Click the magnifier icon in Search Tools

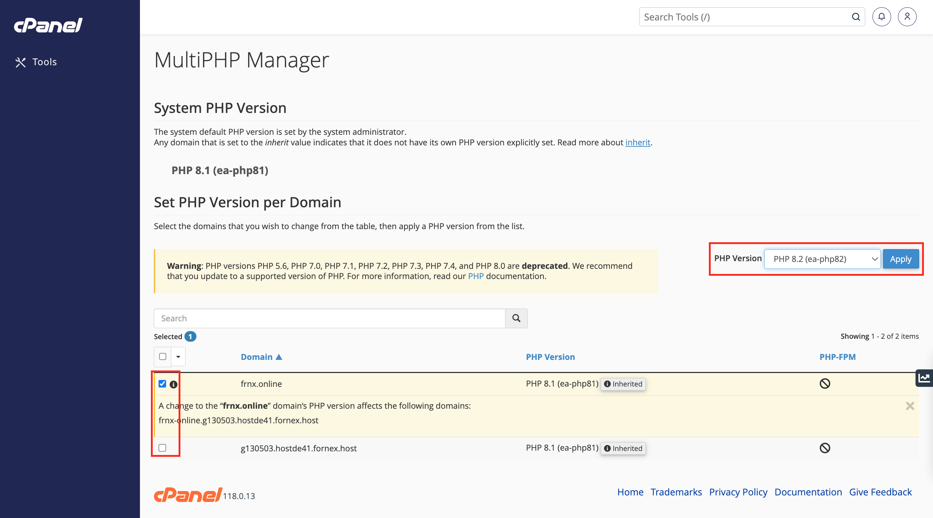coord(856,17)
